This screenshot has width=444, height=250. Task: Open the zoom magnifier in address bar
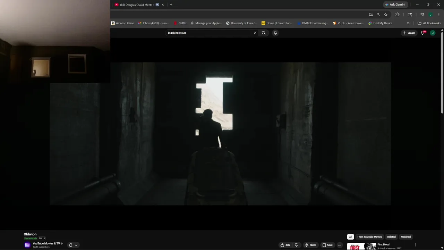[x=378, y=15]
